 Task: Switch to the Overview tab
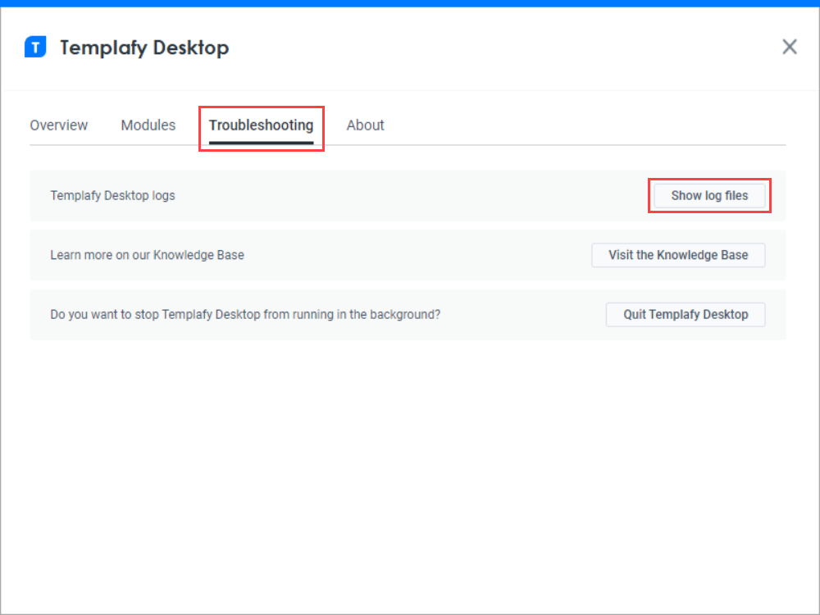(x=58, y=125)
